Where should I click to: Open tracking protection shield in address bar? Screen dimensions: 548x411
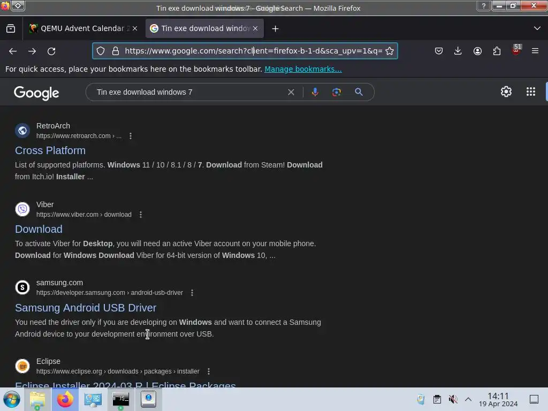(101, 51)
